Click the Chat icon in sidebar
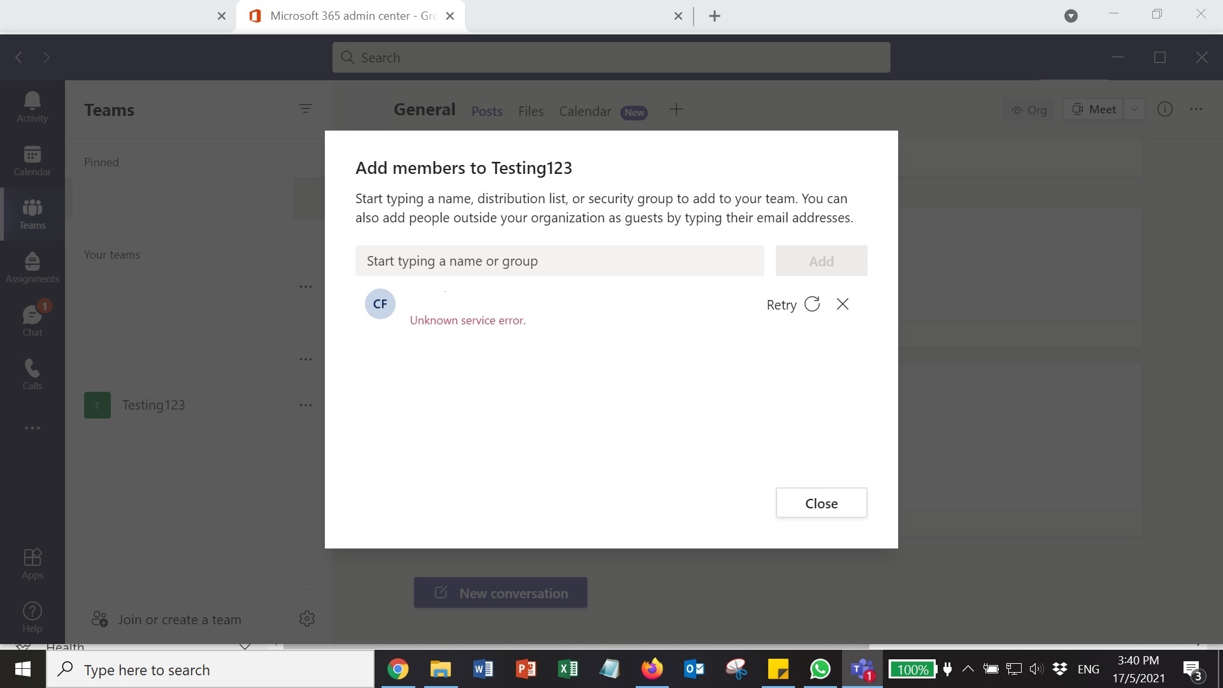 (x=31, y=319)
